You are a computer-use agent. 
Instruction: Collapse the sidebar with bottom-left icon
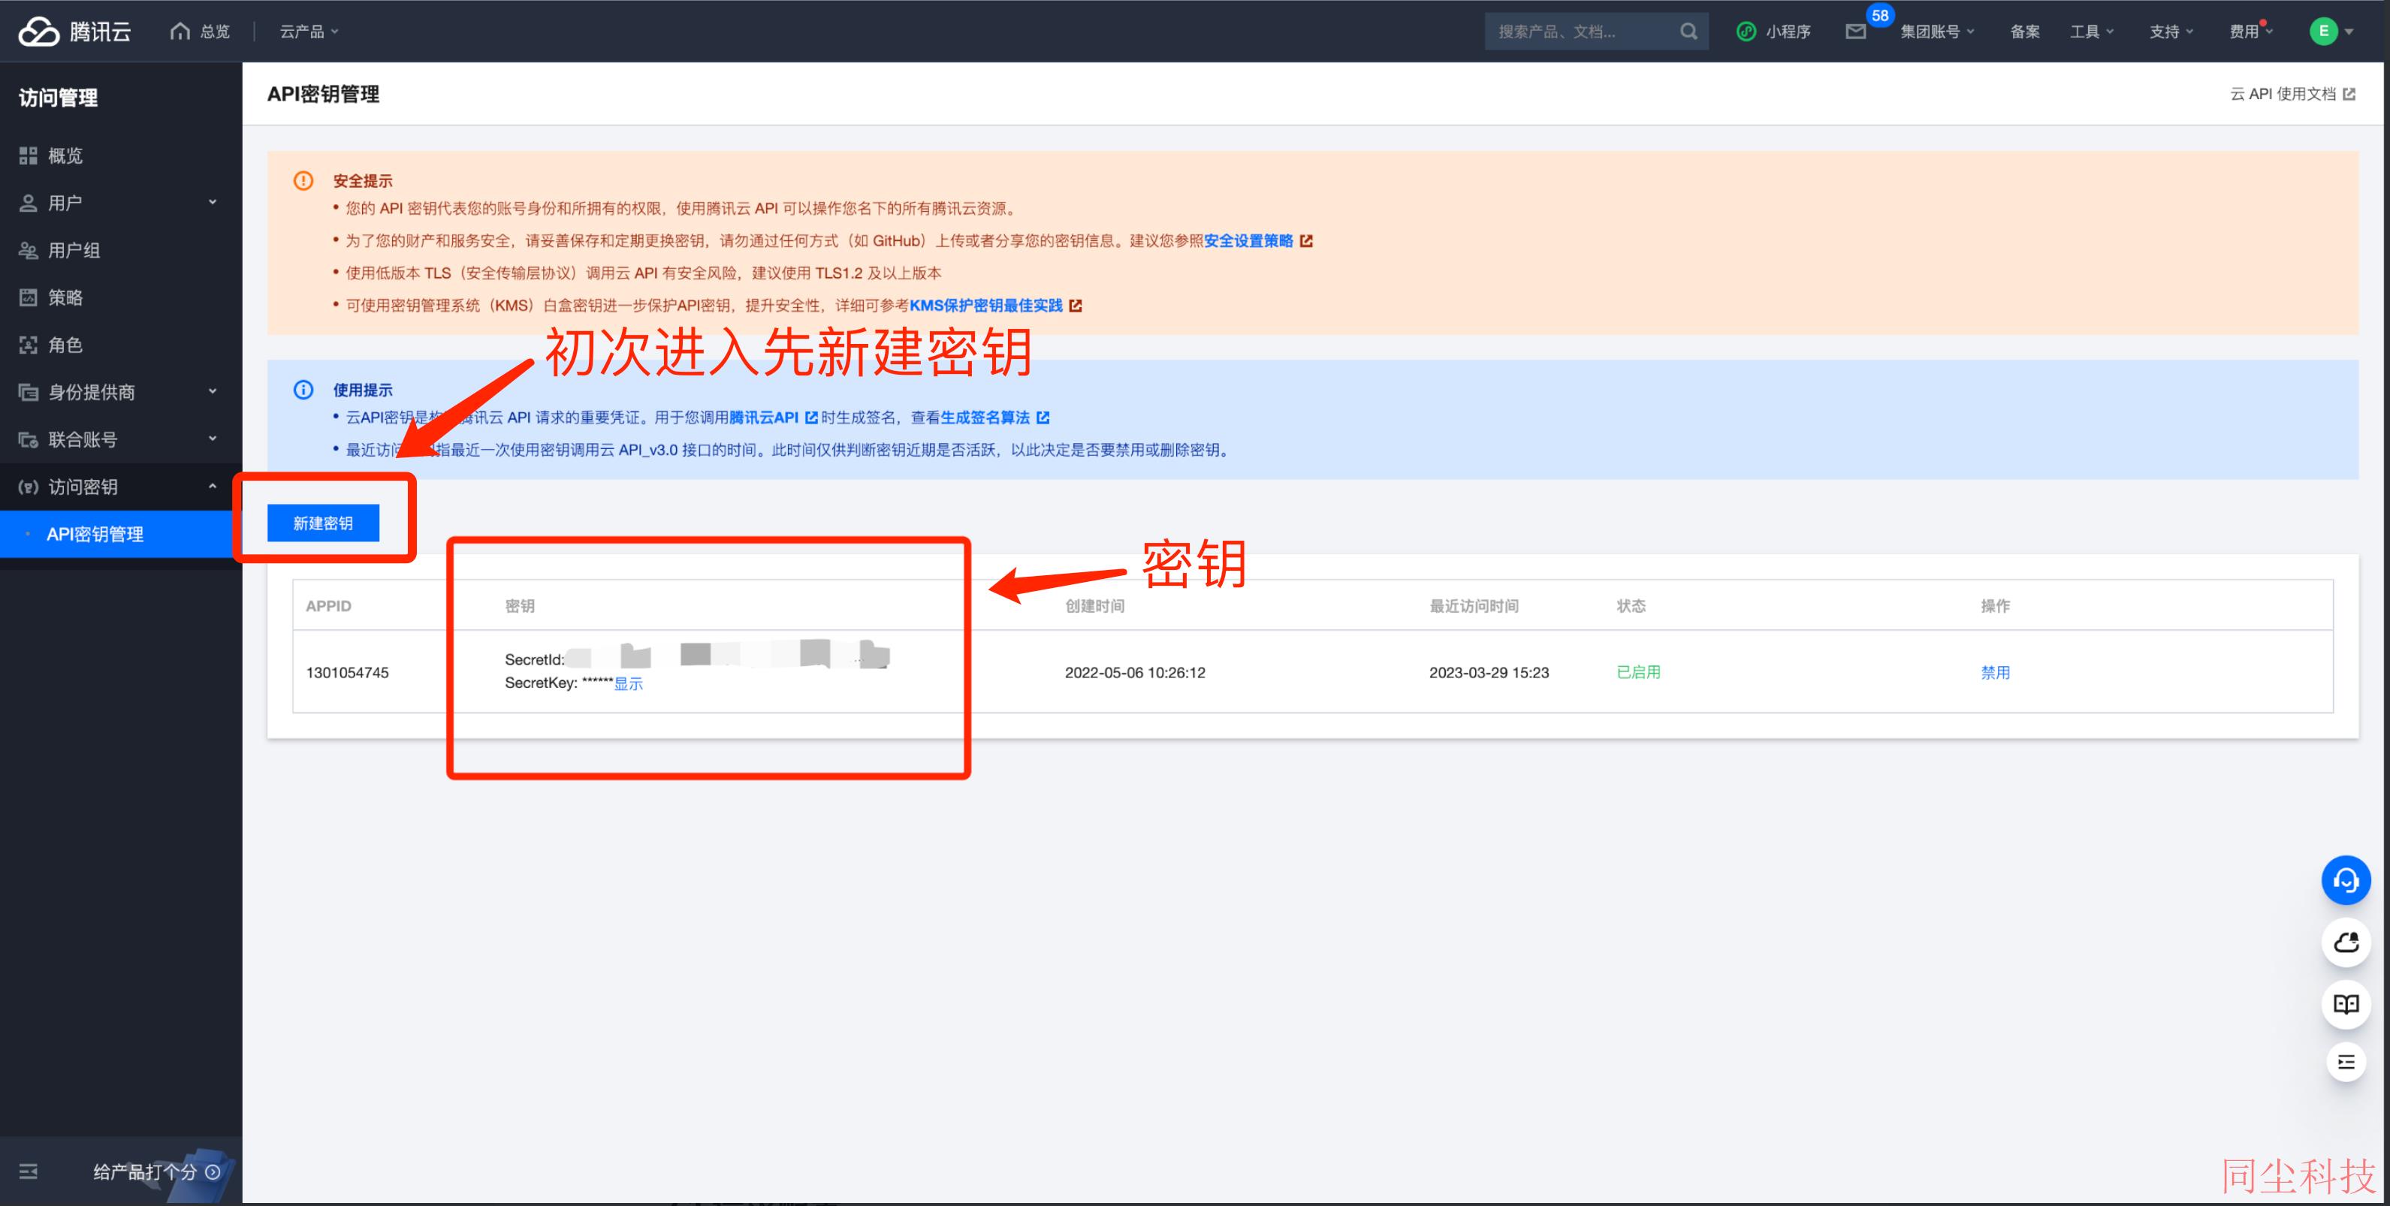tap(29, 1171)
